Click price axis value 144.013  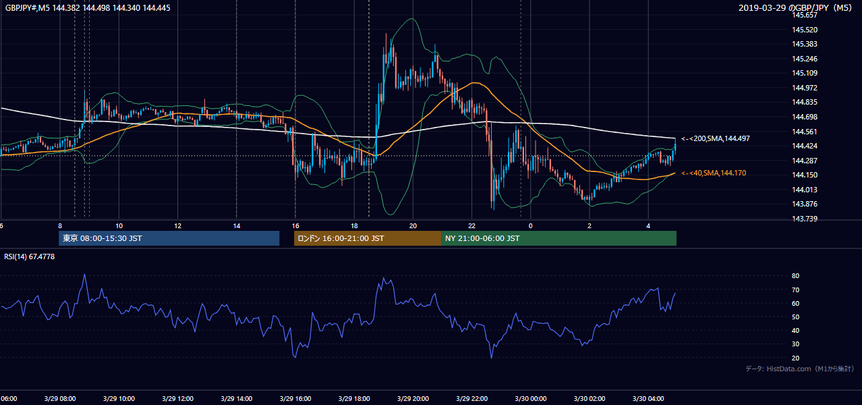pyautogui.click(x=804, y=190)
